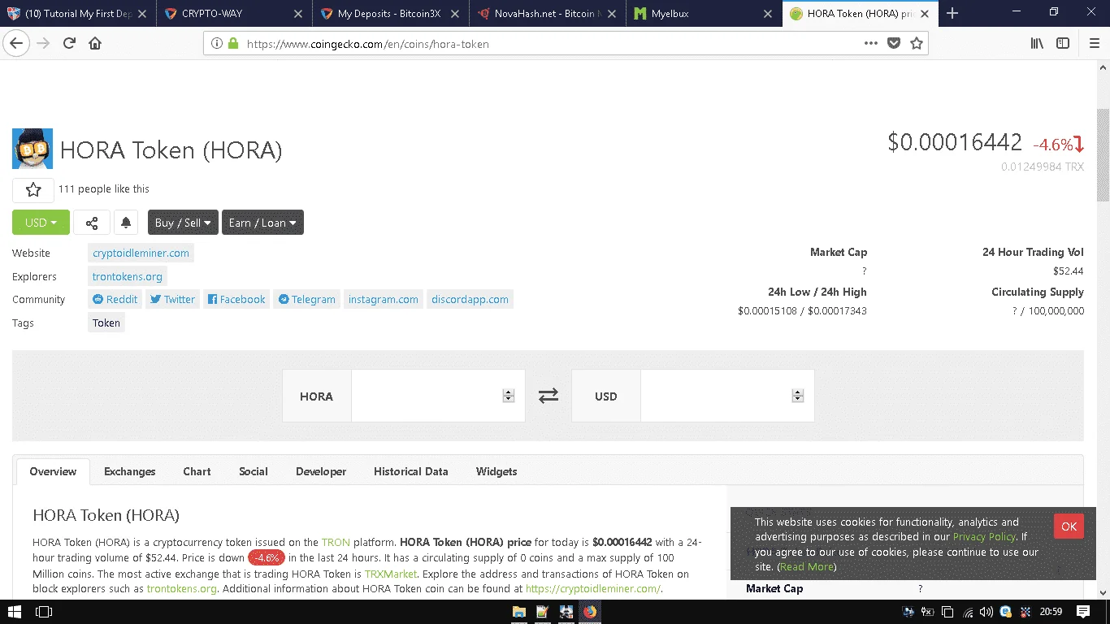Switch to the CRYPTO-WAY browser tab

[234, 14]
